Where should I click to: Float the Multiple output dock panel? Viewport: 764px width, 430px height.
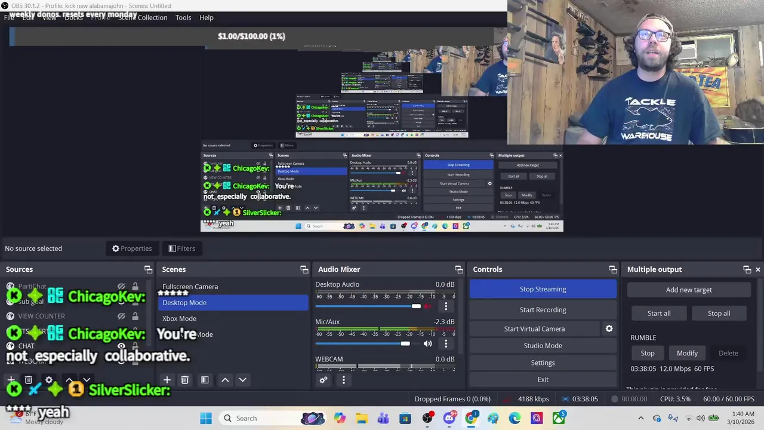coord(747,269)
